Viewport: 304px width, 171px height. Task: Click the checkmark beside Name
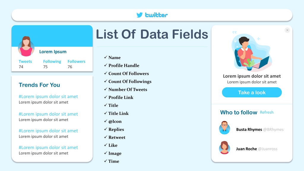[x=106, y=57]
